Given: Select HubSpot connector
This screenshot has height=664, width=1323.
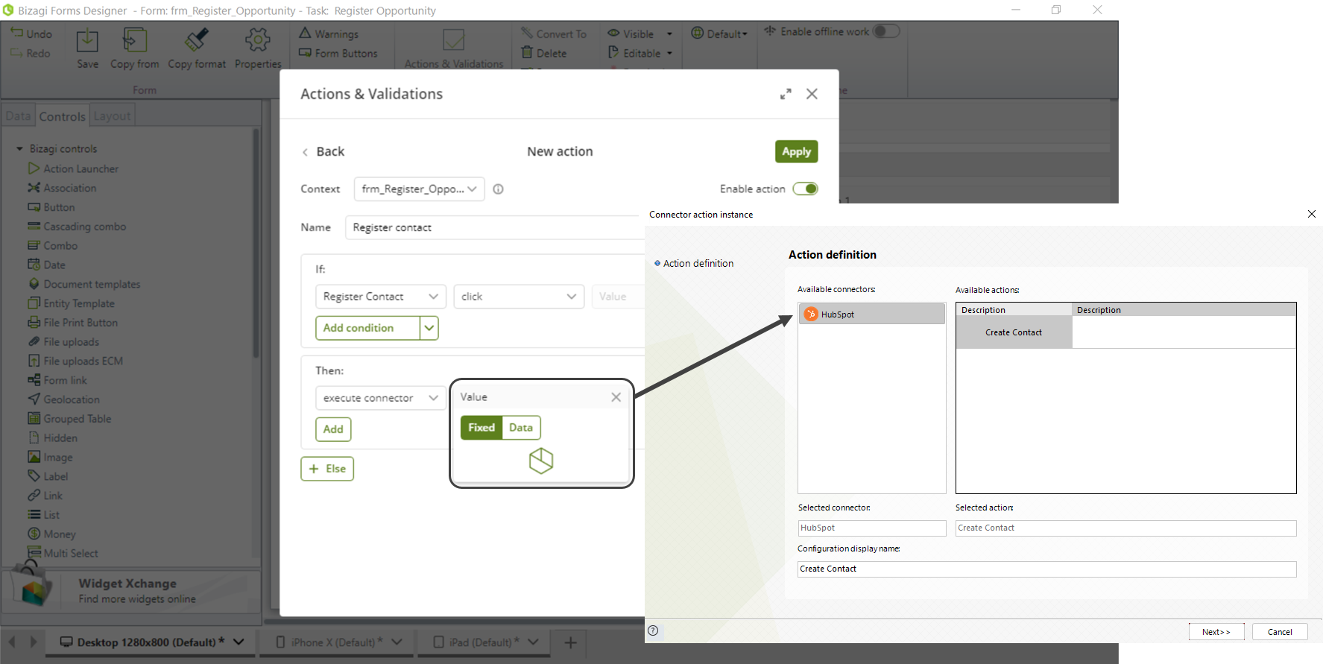Looking at the screenshot, I should click(871, 314).
